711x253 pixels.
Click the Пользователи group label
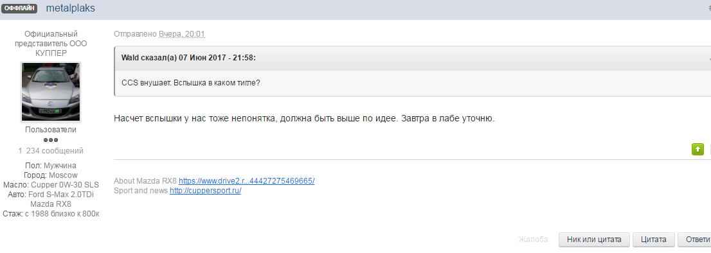tap(51, 130)
